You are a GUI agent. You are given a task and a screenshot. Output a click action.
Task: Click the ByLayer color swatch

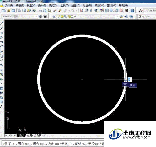coord(139,17)
